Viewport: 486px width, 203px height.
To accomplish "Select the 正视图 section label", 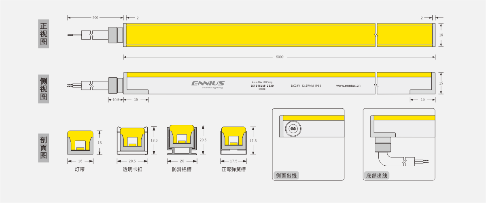I will click(43, 34).
